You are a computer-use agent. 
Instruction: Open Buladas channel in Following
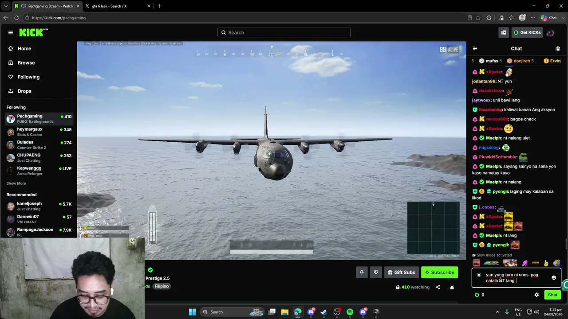pos(39,145)
